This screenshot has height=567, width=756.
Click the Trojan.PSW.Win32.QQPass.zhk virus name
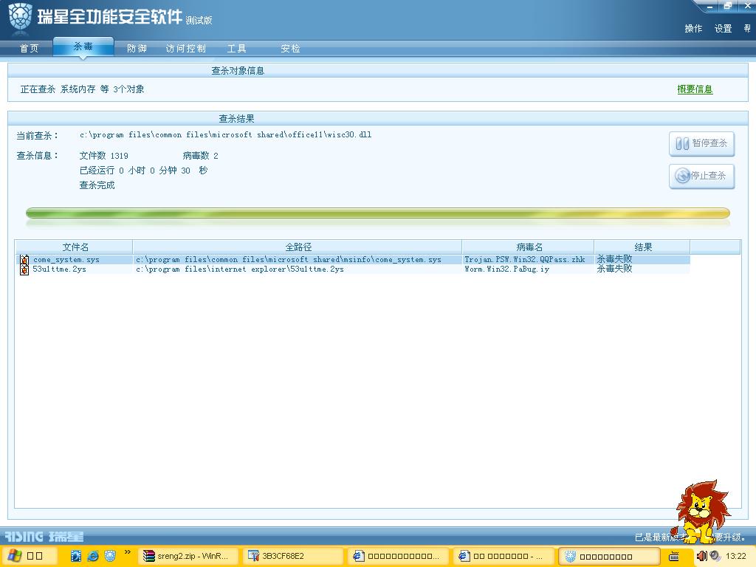tap(525, 259)
